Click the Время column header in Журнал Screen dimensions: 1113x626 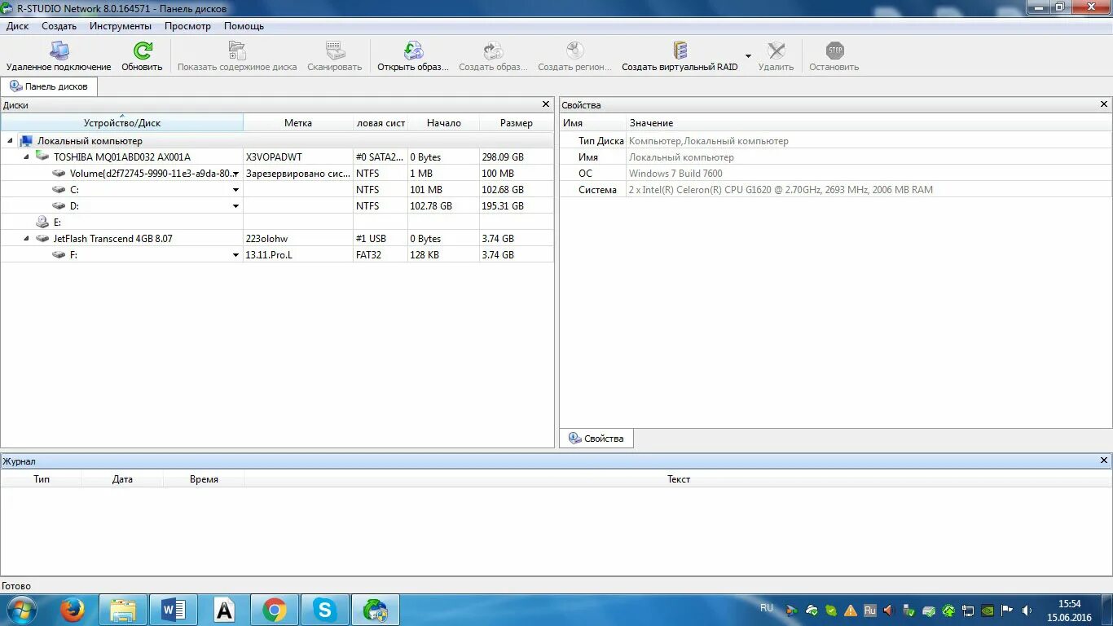coord(204,479)
